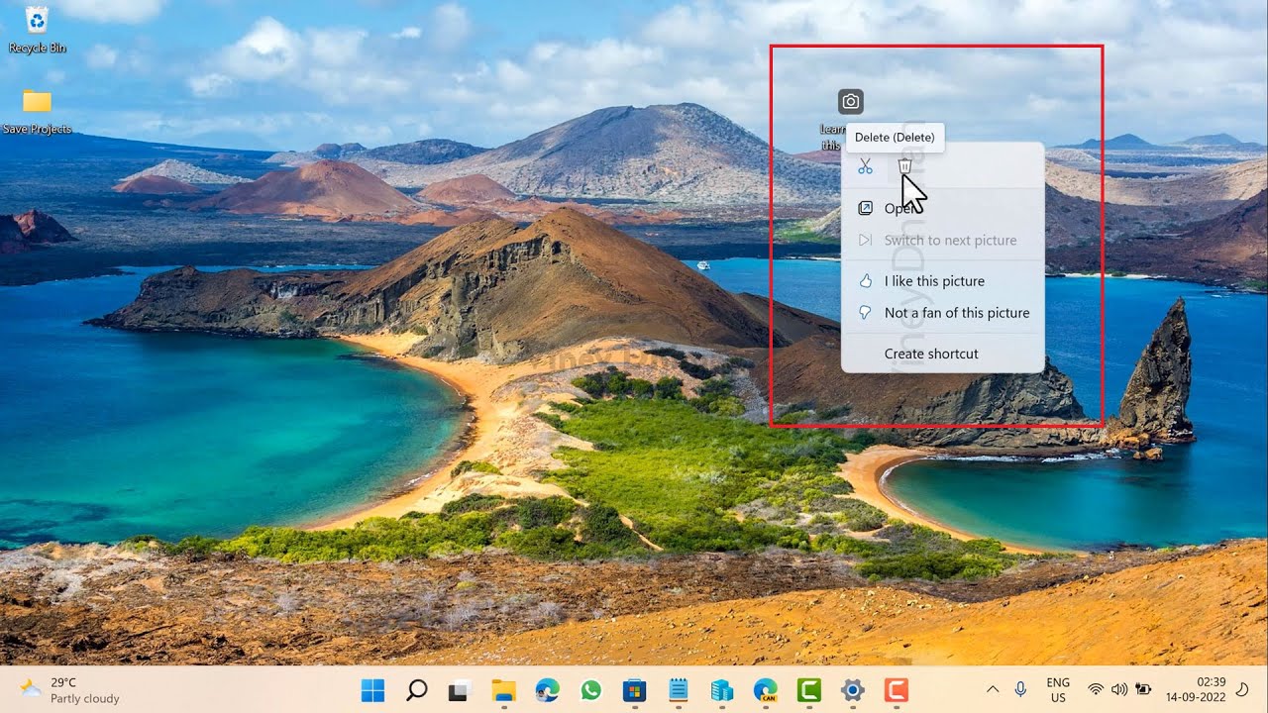The width and height of the screenshot is (1268, 713).
Task: Open Microsoft Store from the taskbar
Action: point(635,690)
